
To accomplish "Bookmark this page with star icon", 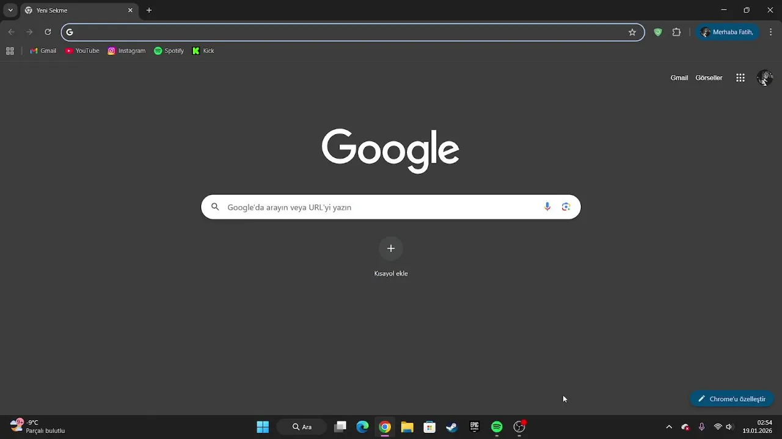I will pyautogui.click(x=632, y=32).
